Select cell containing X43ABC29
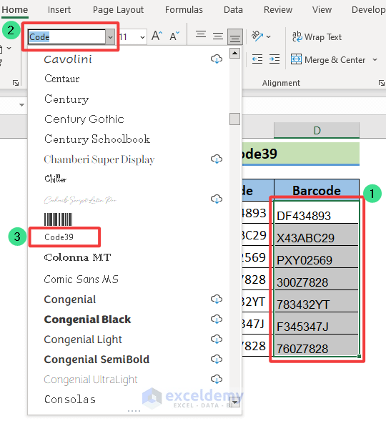 (x=317, y=234)
